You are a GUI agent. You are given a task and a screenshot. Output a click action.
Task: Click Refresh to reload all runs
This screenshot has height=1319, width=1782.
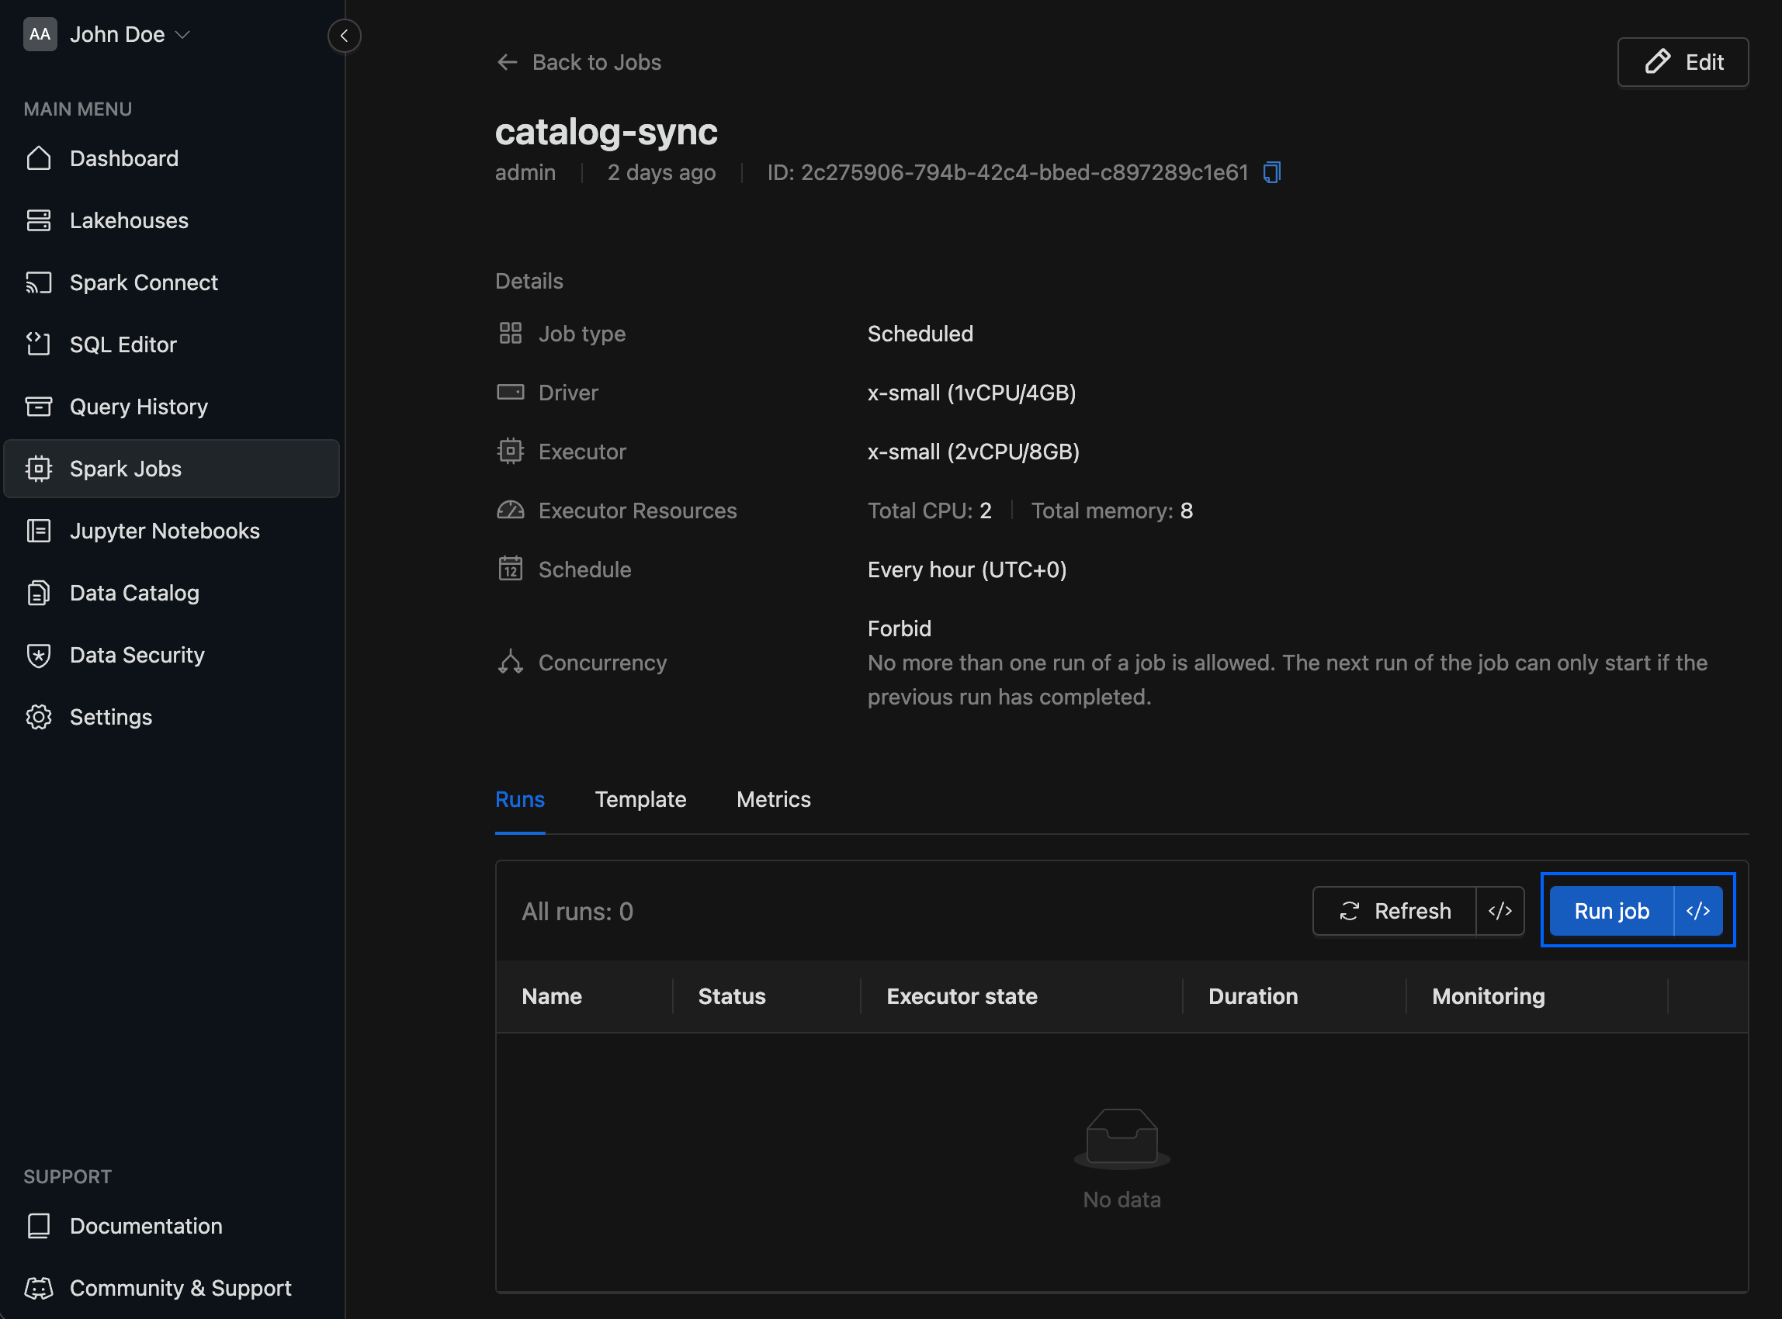1395,912
